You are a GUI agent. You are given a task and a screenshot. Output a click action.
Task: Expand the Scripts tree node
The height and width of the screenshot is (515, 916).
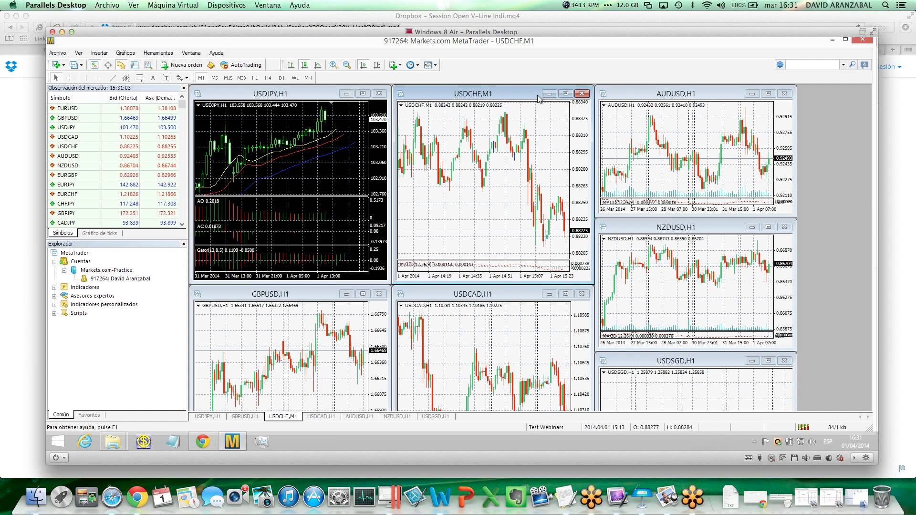(54, 313)
